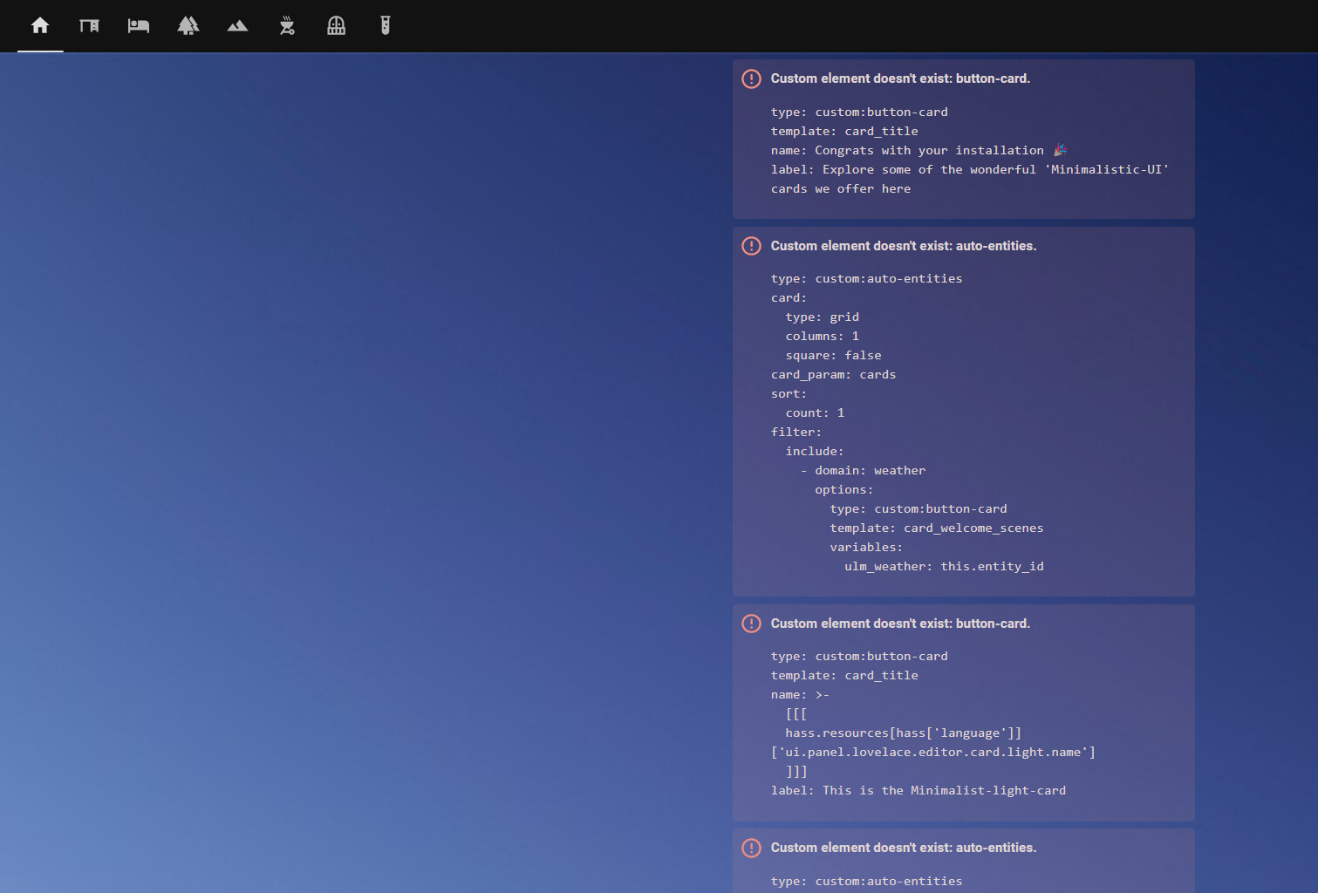Open the desk/office view icon
This screenshot has height=893, width=1318.
point(89,26)
